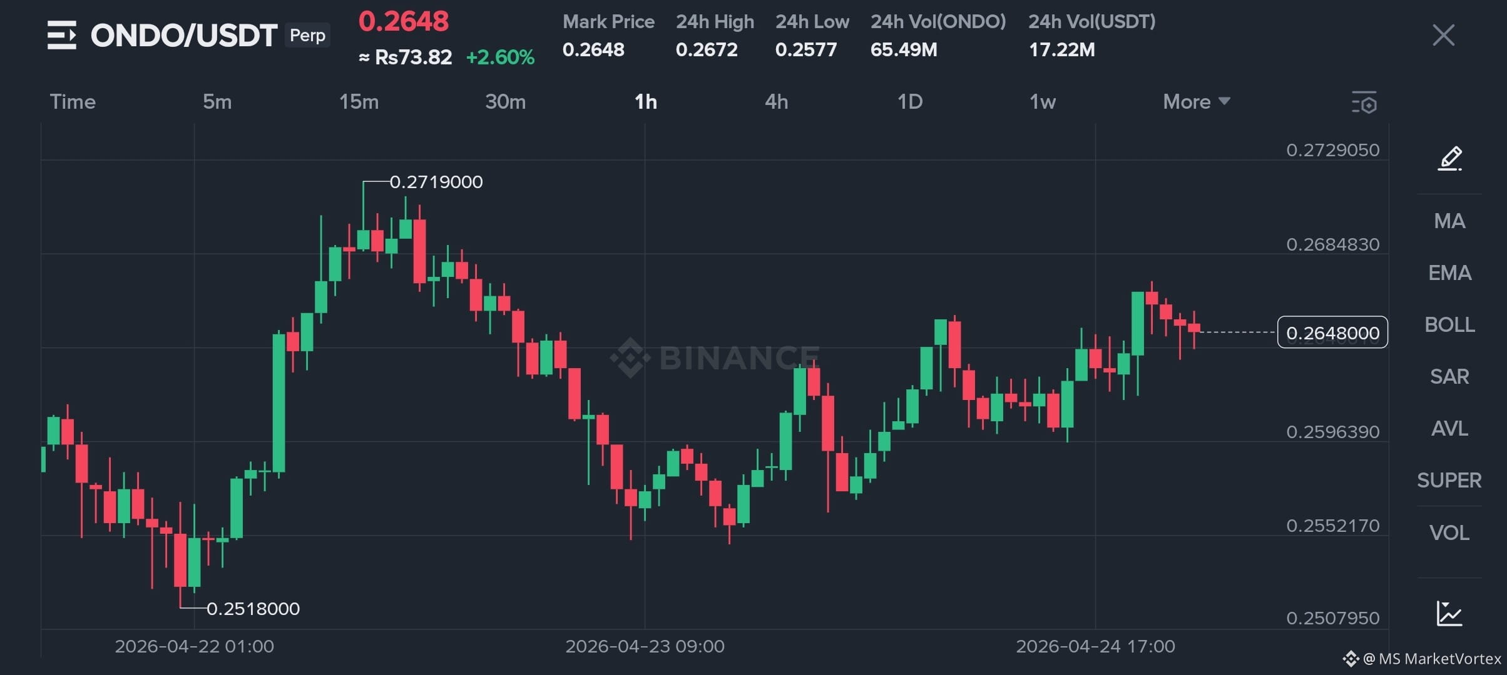Image resolution: width=1507 pixels, height=675 pixels.
Task: Toggle the EMA indicator
Action: point(1449,272)
